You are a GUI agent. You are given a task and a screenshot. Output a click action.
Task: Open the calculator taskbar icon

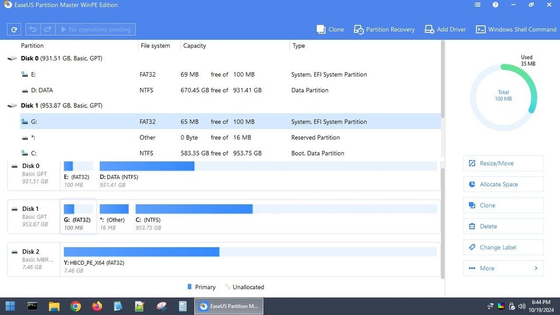tap(183, 306)
